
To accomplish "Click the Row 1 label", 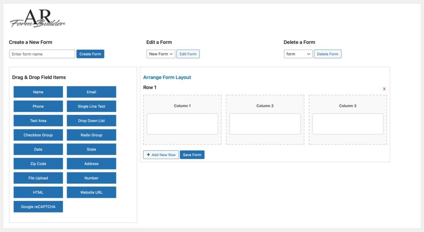I will pos(149,87).
